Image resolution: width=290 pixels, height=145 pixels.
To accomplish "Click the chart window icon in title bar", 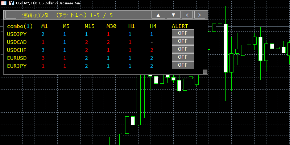I will [11, 3].
